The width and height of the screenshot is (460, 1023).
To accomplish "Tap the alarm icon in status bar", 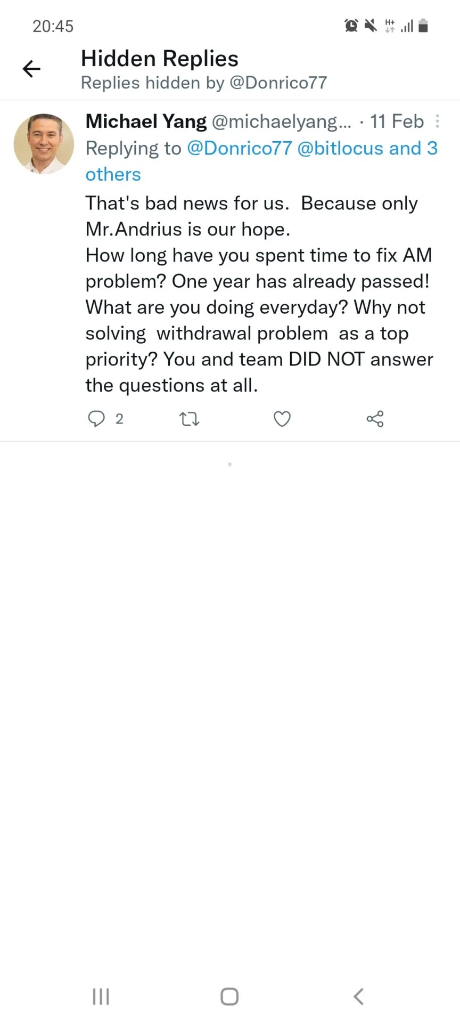I will [x=351, y=26].
